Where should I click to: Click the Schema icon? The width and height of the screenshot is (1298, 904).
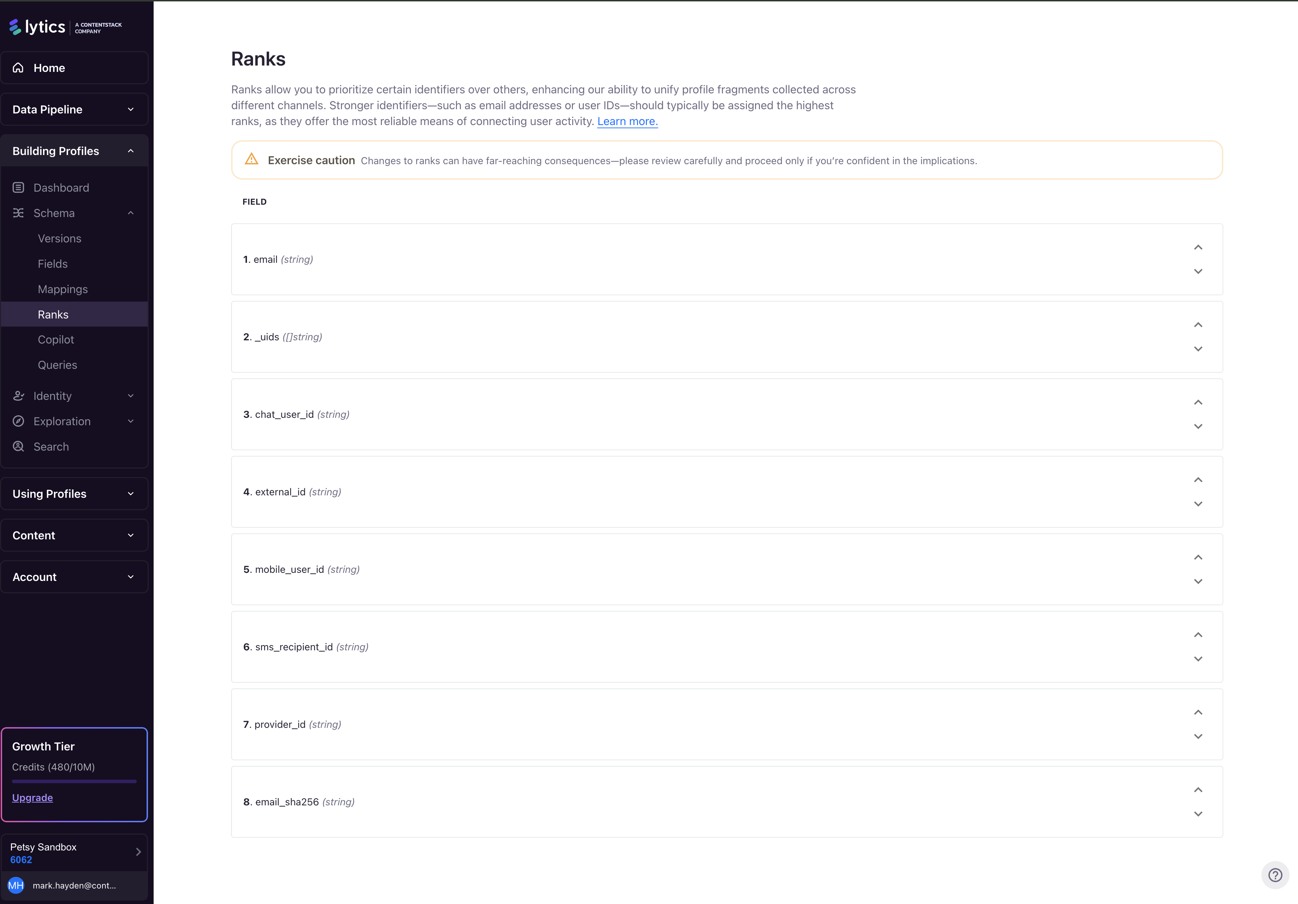click(x=18, y=213)
